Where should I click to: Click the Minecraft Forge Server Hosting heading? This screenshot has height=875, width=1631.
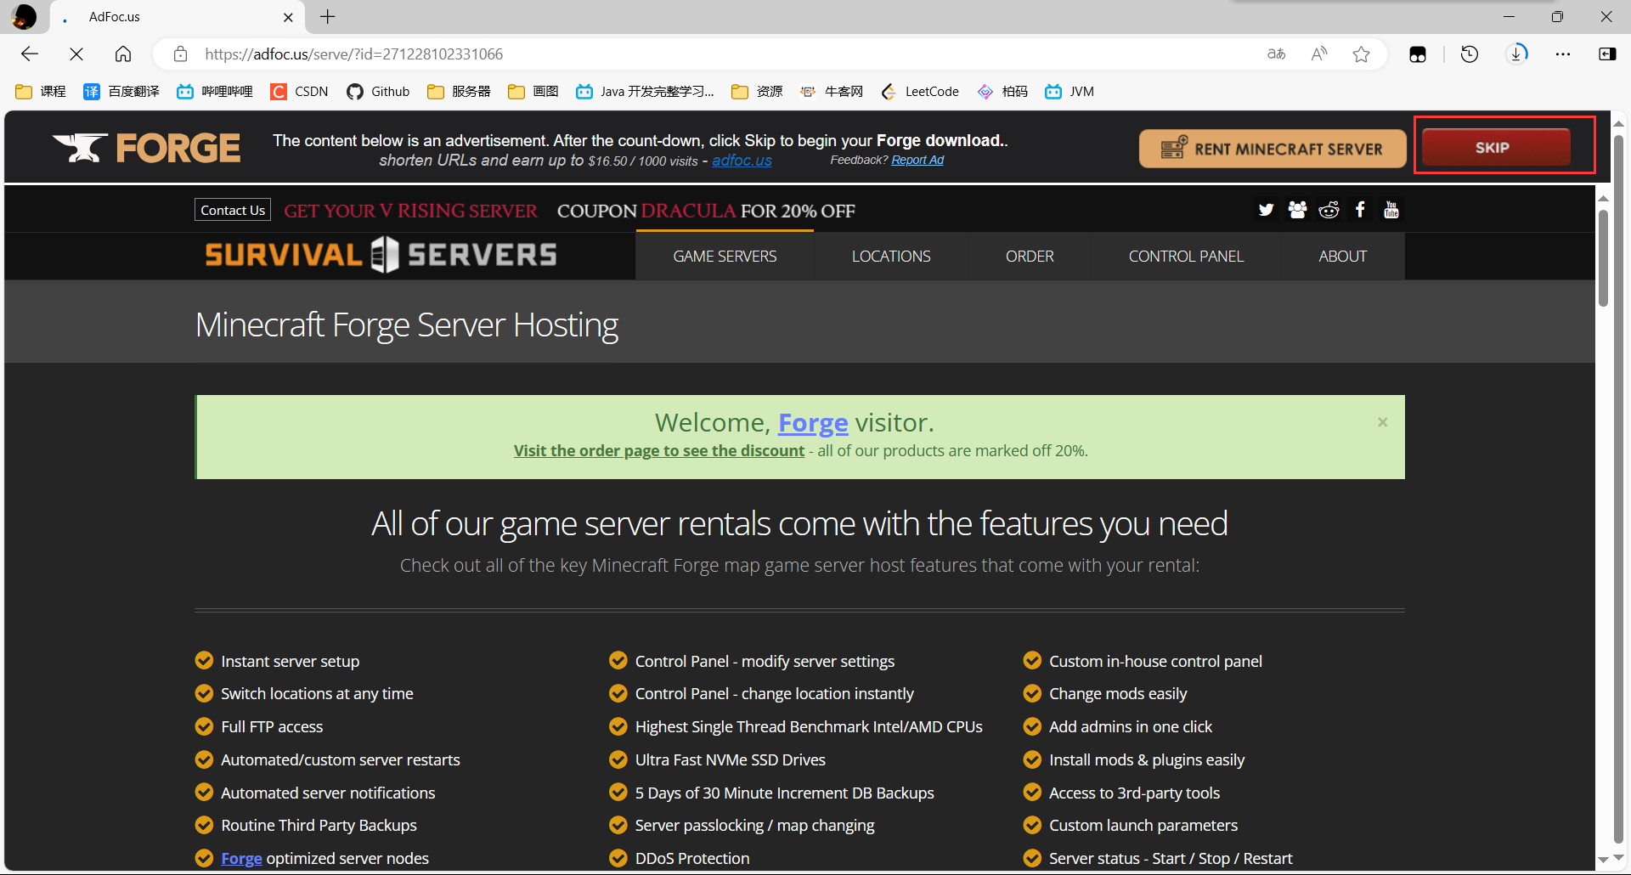pyautogui.click(x=407, y=325)
